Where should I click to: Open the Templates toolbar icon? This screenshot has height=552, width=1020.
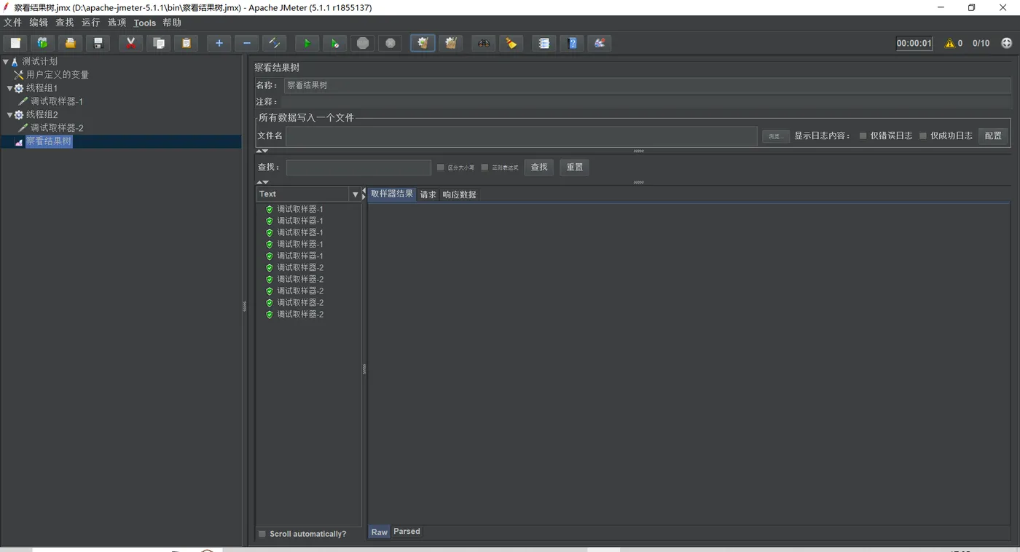(x=43, y=43)
